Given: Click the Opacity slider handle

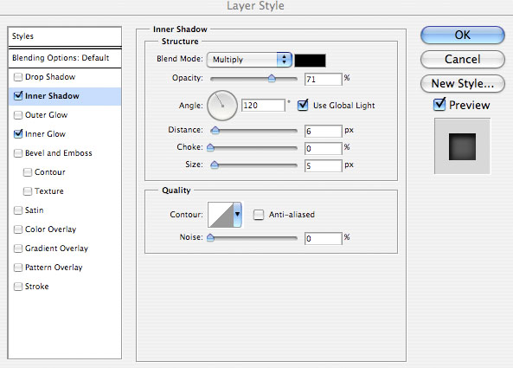Looking at the screenshot, I should 272,79.
